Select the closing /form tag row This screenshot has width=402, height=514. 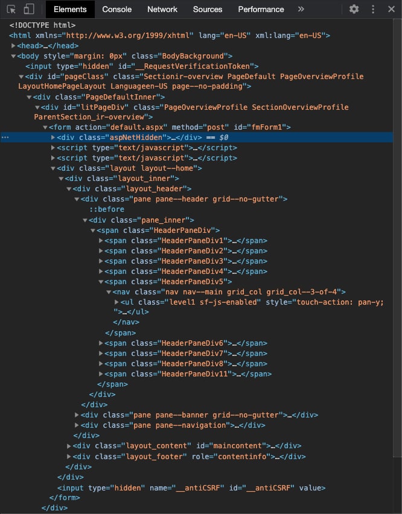pyautogui.click(x=65, y=498)
